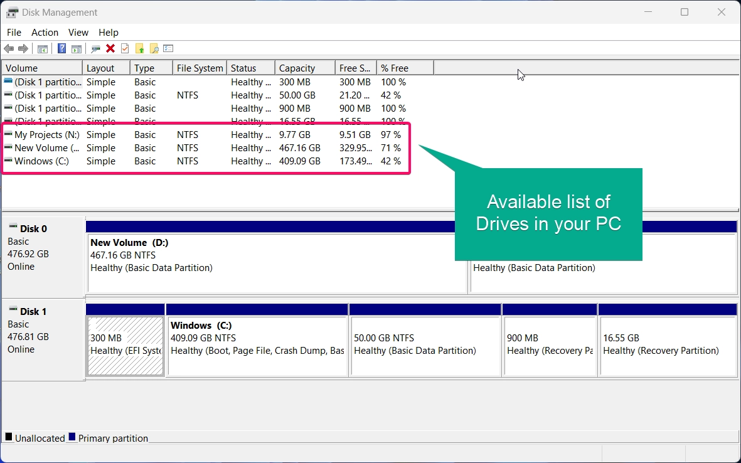The height and width of the screenshot is (463, 741).
Task: Click the checklist settings toolbar icon
Action: [168, 49]
